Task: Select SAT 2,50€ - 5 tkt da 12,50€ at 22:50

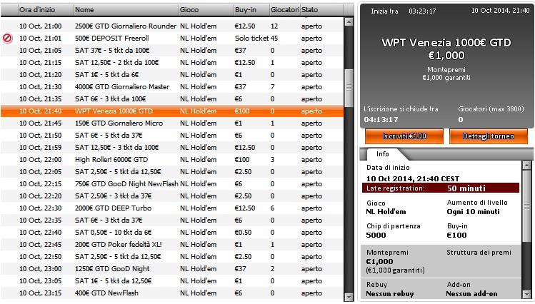Action: point(172,257)
